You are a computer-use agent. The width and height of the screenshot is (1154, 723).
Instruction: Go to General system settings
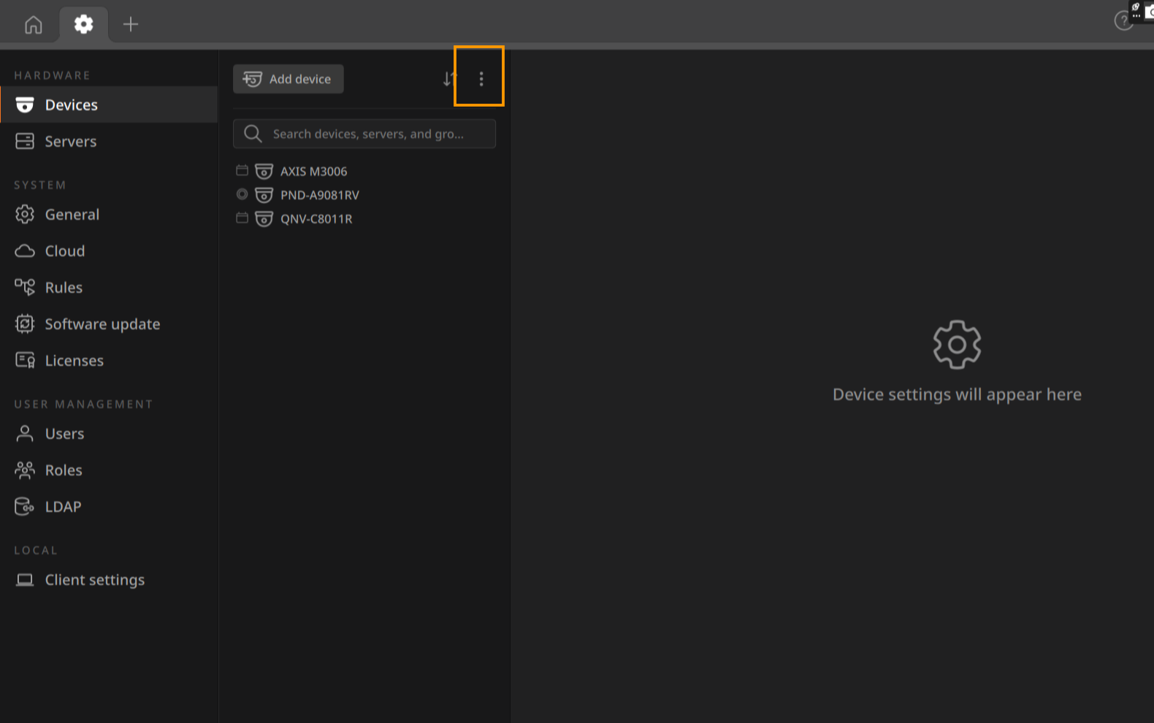(x=109, y=214)
